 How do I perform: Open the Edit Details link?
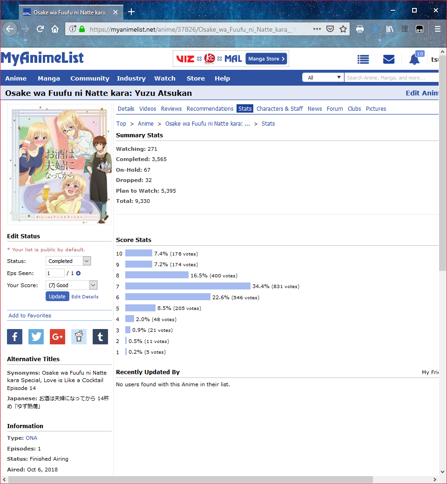click(x=85, y=296)
